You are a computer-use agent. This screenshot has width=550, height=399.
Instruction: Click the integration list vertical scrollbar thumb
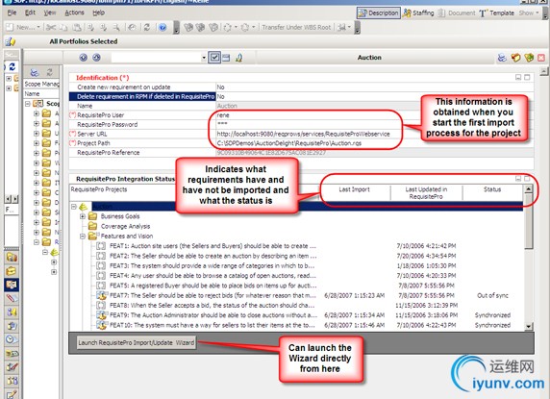pos(529,221)
